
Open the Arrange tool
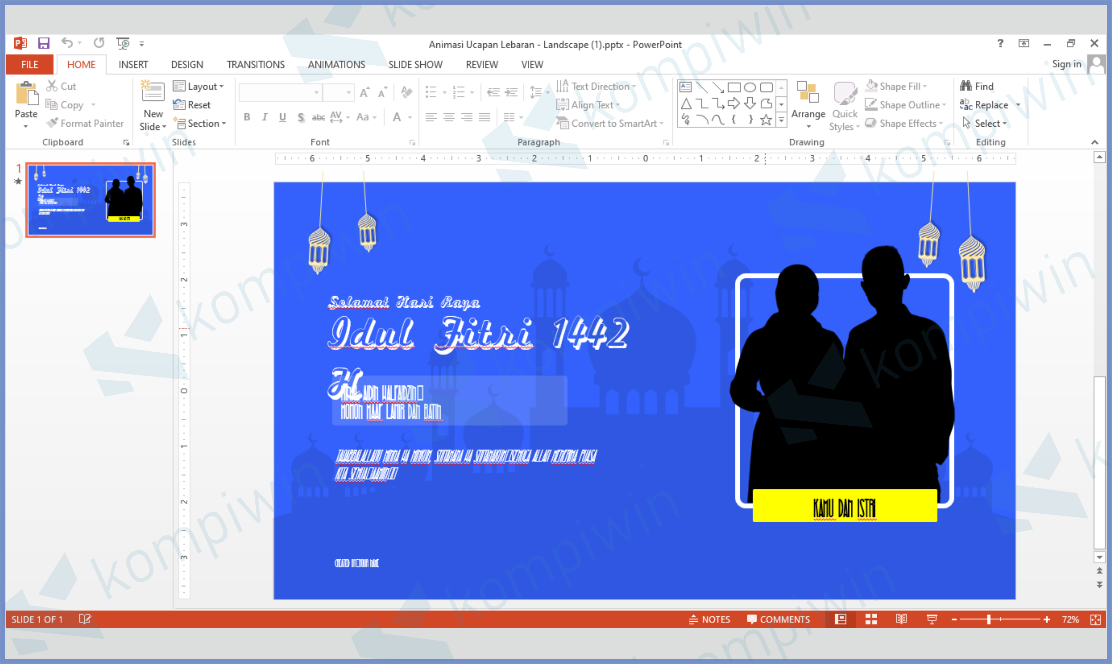(808, 105)
